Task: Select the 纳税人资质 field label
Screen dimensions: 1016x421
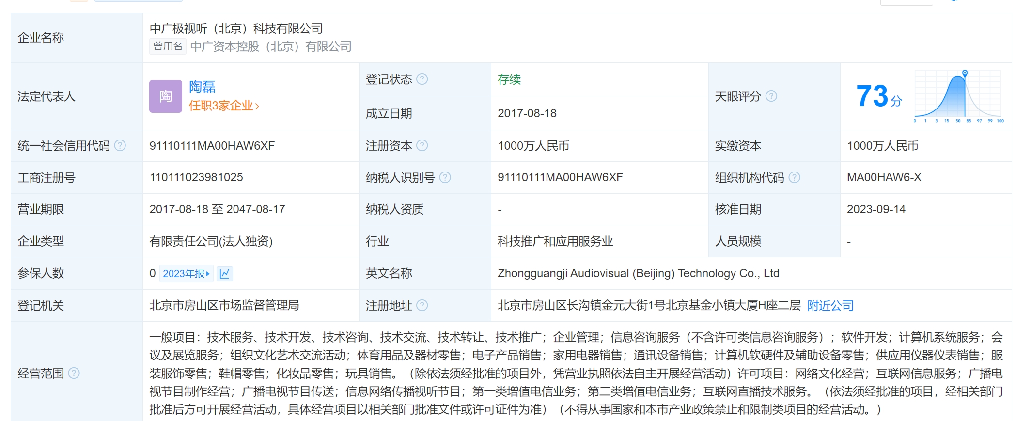Action: coord(395,209)
